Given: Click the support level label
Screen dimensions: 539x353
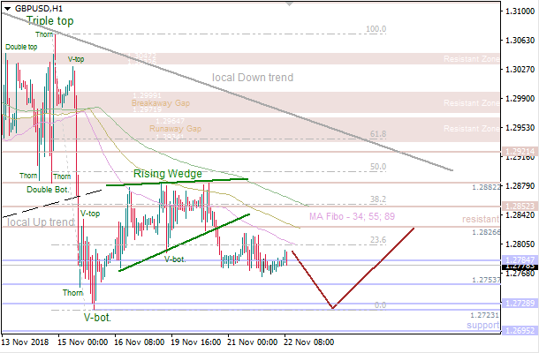Looking at the screenshot, I should pos(485,325).
